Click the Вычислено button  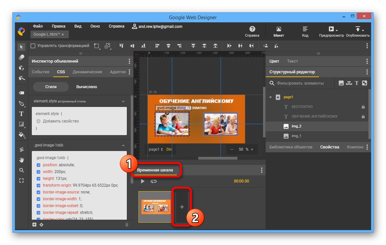coord(86,87)
